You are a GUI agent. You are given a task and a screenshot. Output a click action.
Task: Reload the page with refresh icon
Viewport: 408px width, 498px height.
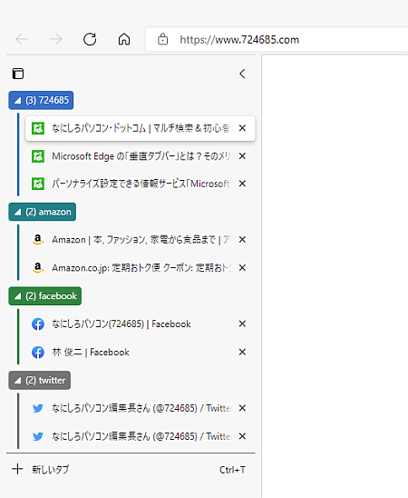tap(90, 39)
